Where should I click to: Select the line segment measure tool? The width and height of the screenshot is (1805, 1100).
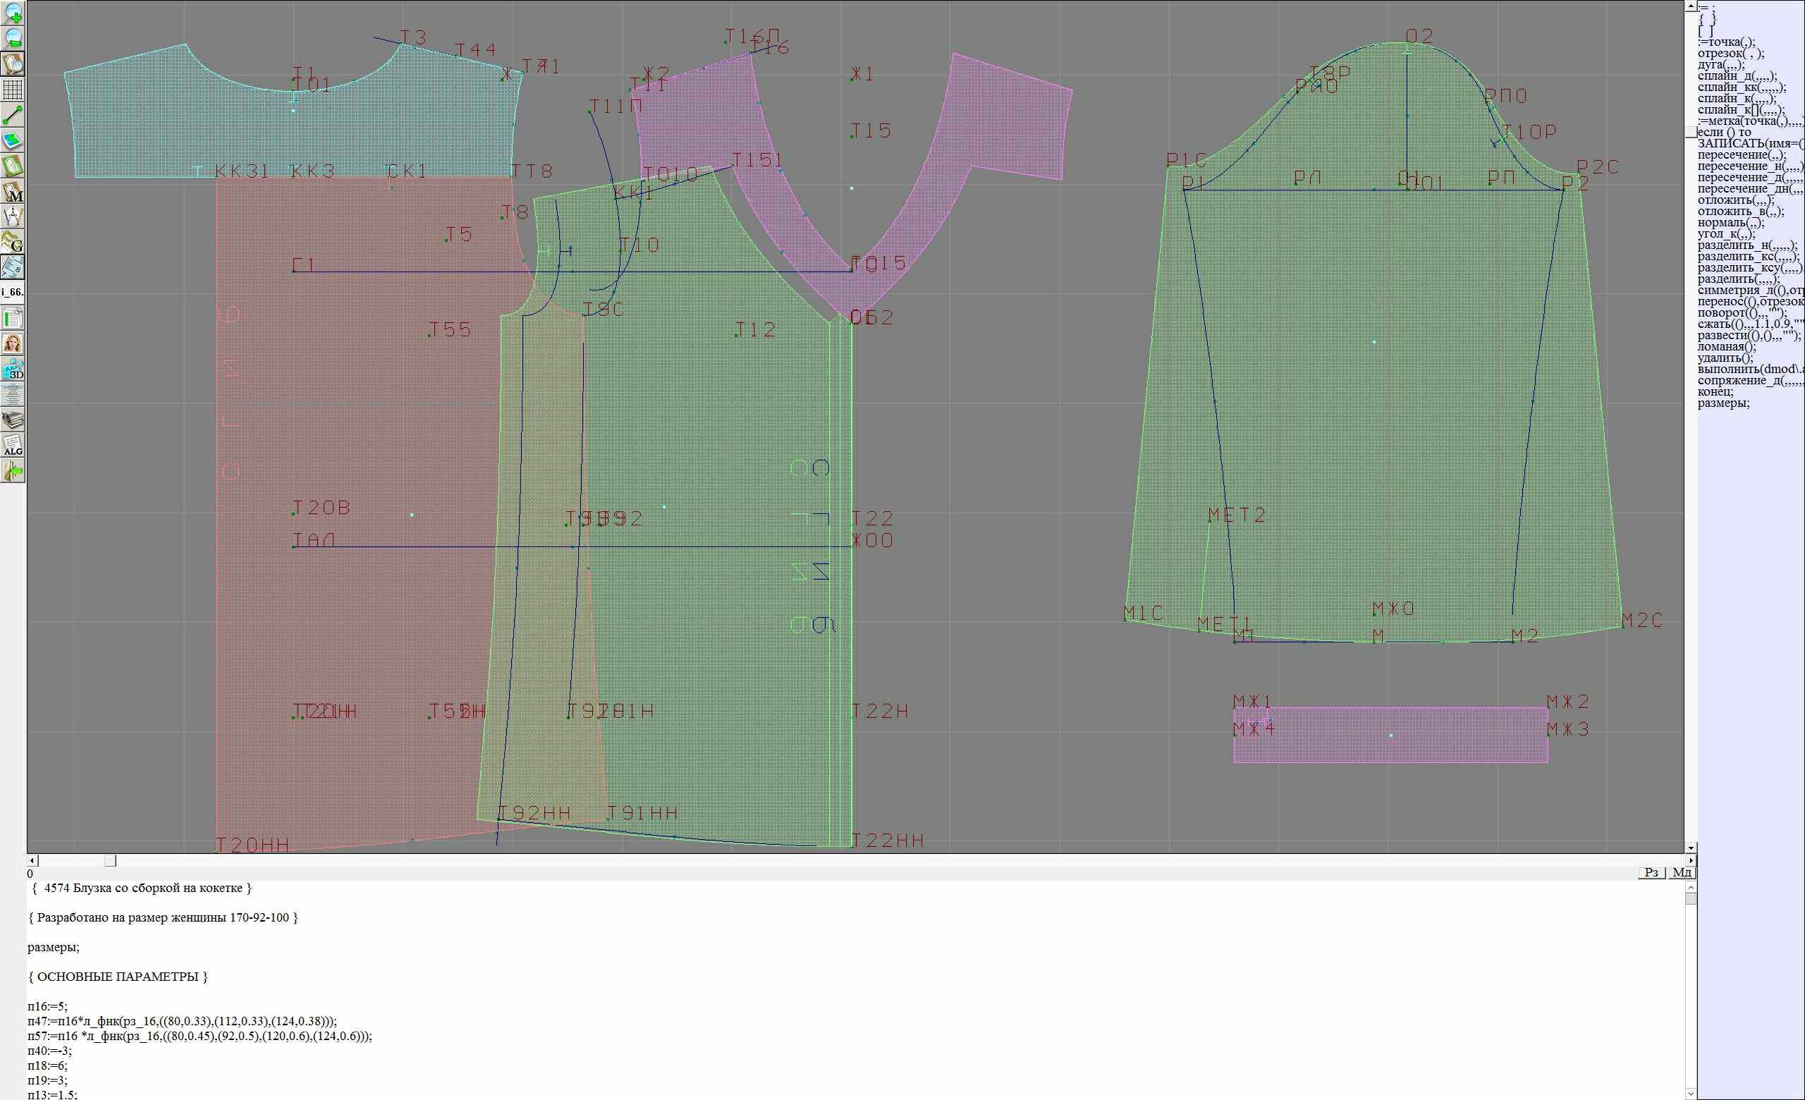pyautogui.click(x=13, y=115)
